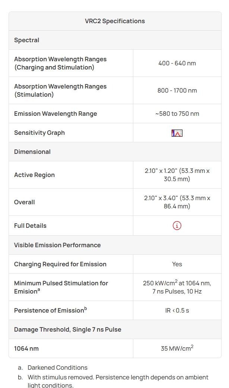The height and width of the screenshot is (388, 229).
Task: Click the 400 - 640 nm value
Action: (x=177, y=63)
